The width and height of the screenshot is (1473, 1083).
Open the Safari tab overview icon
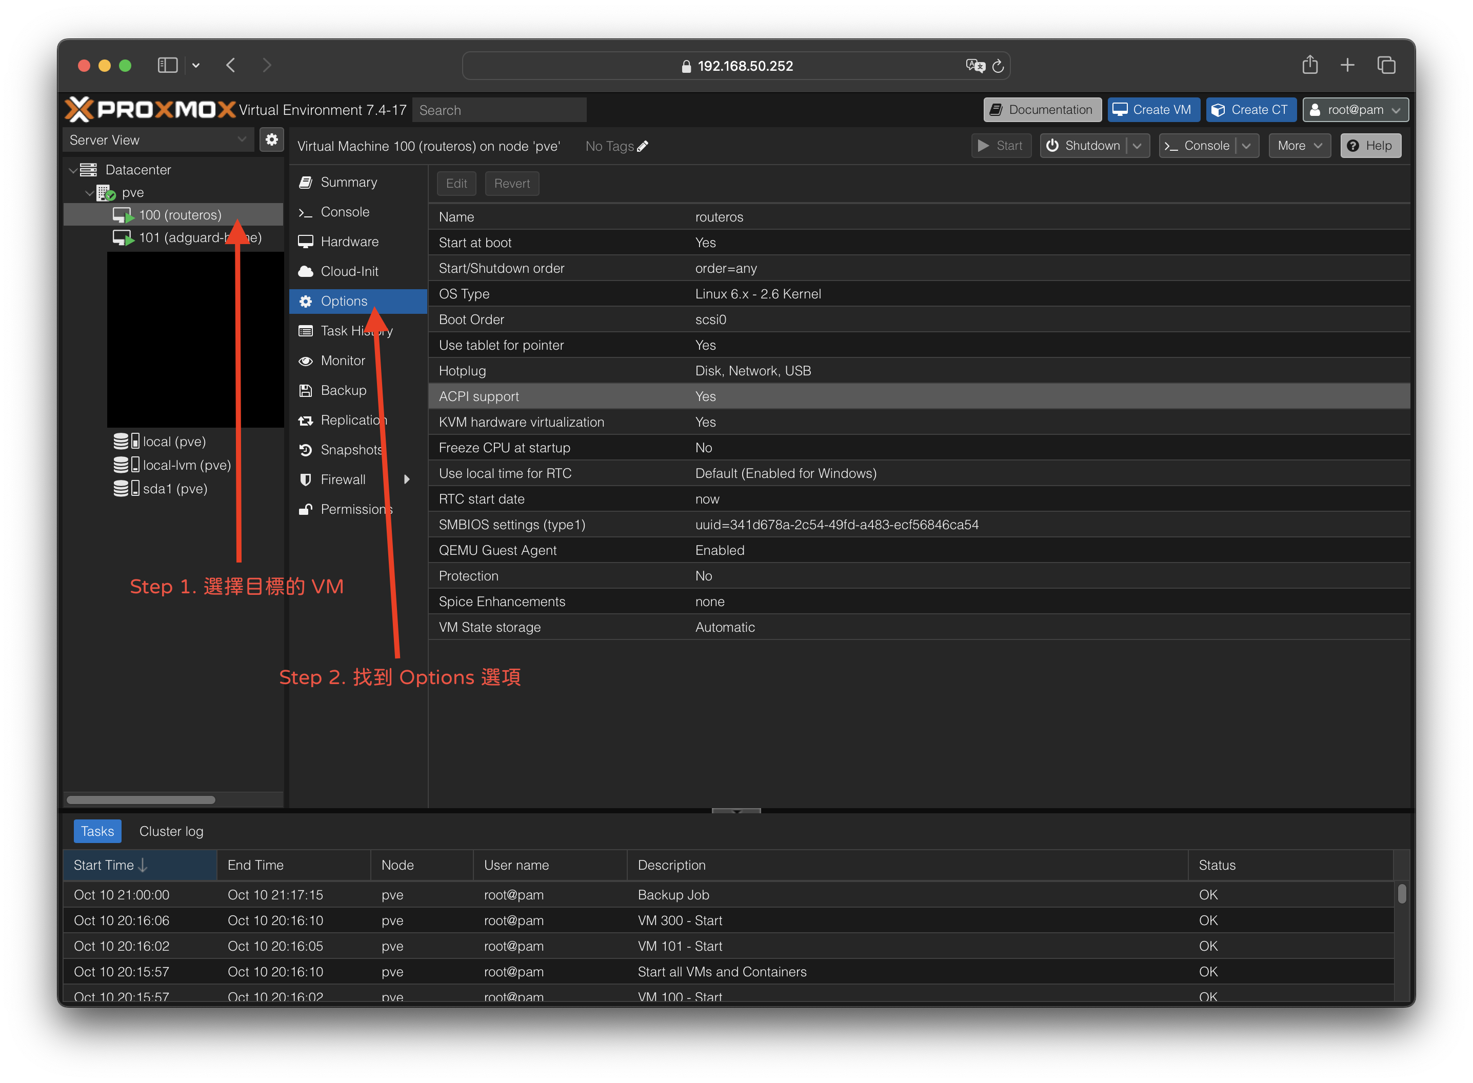pyautogui.click(x=1386, y=66)
